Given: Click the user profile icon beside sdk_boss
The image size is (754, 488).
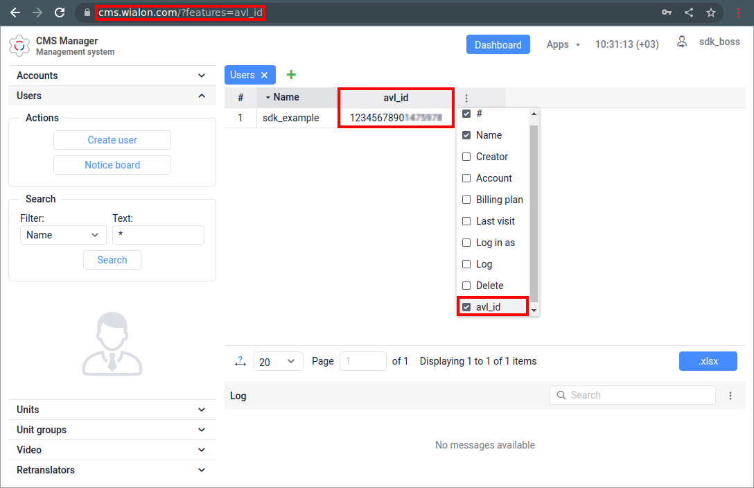Looking at the screenshot, I should pos(682,42).
